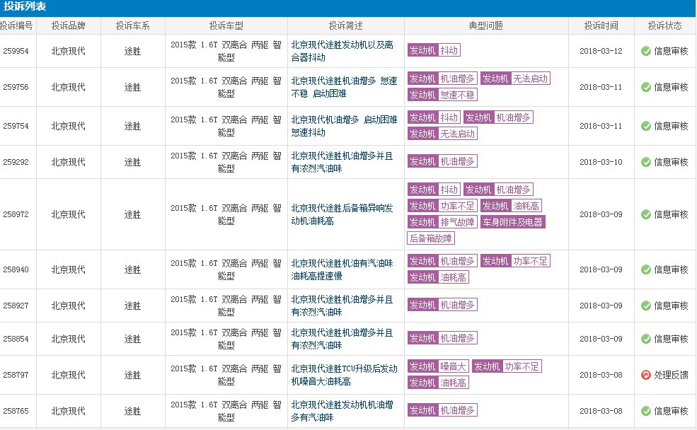Click green check icon for complaint 259756
Screen dimensions: 697x430
pyautogui.click(x=646, y=87)
